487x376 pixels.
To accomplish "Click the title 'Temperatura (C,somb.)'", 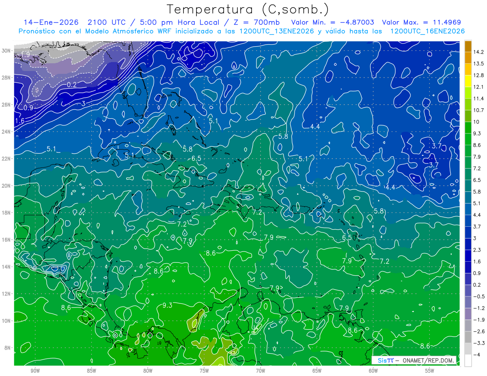I will pyautogui.click(x=248, y=9).
